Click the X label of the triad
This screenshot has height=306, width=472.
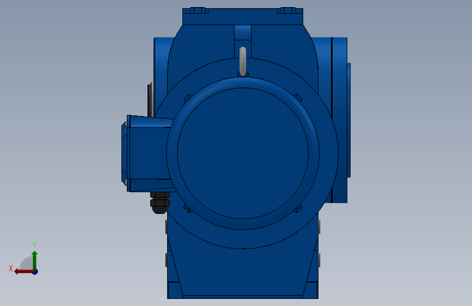[11, 268]
